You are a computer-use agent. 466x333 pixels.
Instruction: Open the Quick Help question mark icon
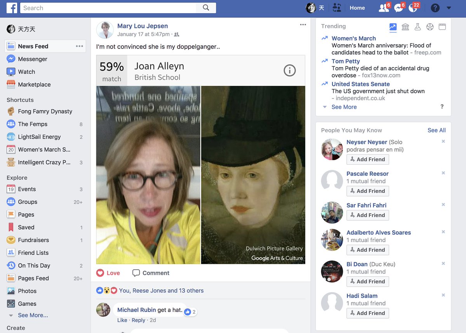tap(435, 8)
